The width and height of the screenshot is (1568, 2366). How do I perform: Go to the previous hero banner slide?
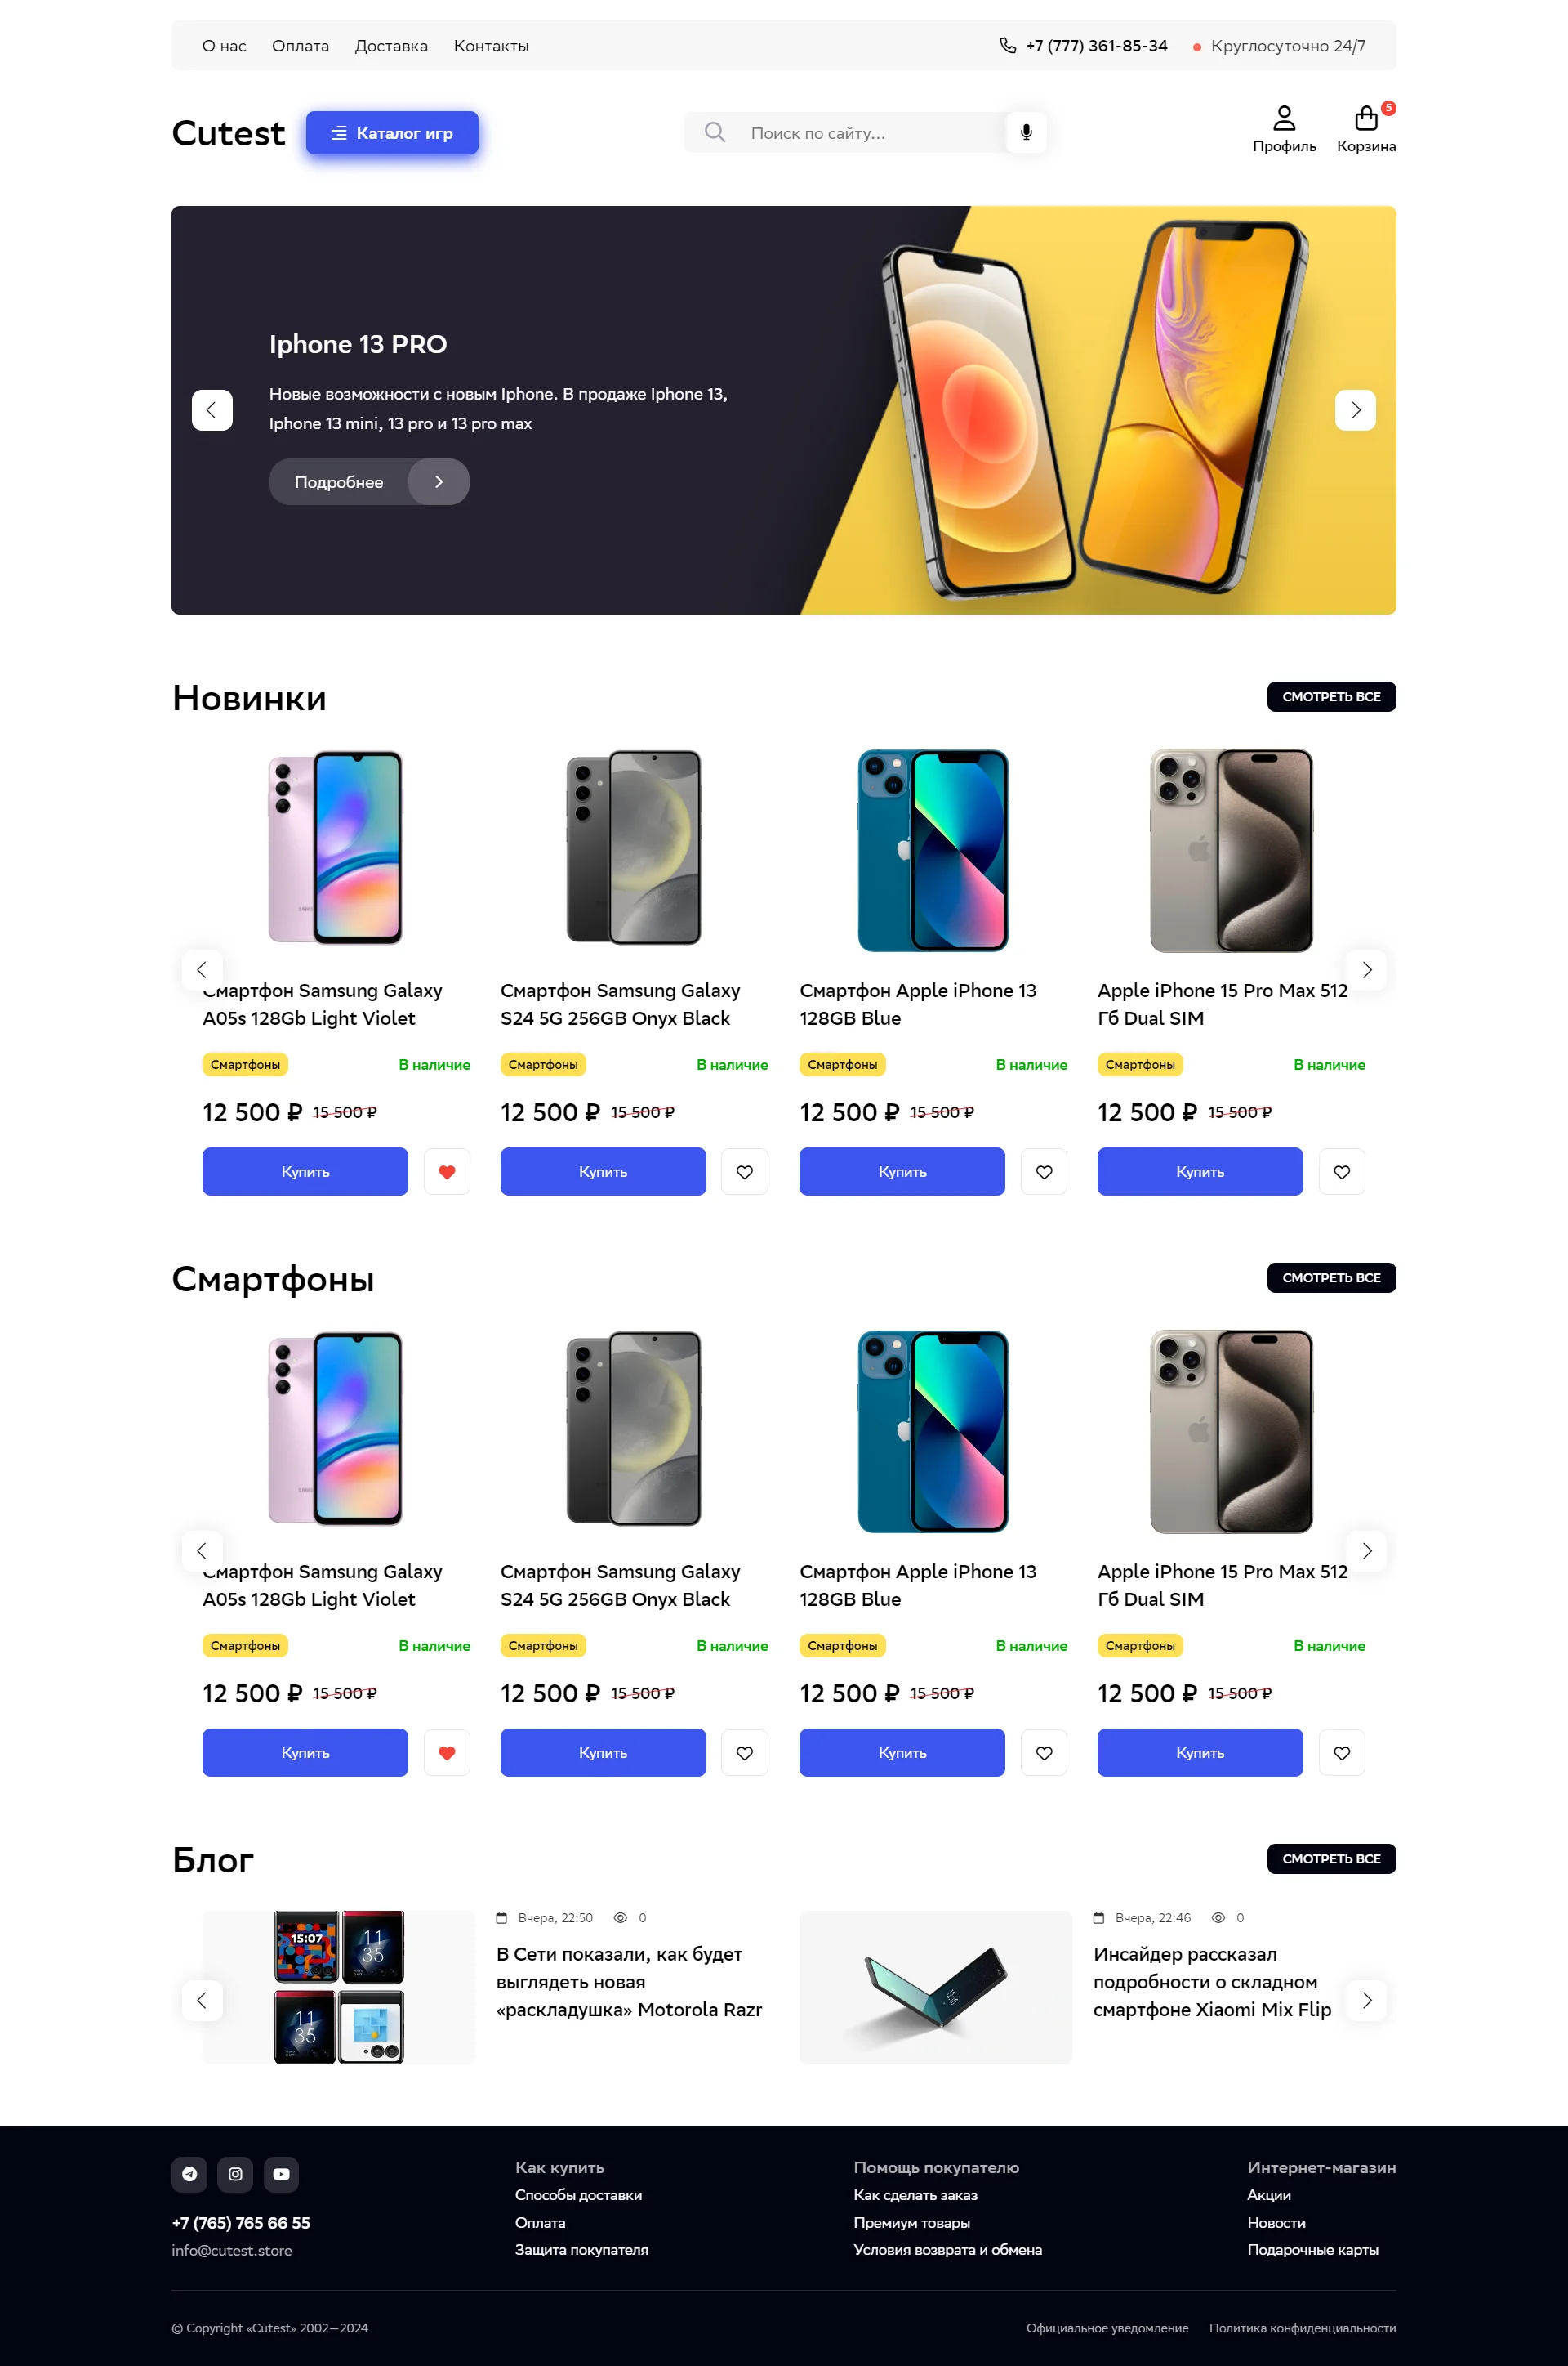coord(212,410)
